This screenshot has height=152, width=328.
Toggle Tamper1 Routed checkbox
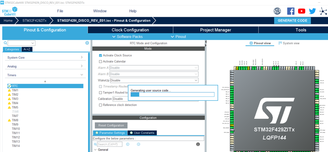click(100, 92)
